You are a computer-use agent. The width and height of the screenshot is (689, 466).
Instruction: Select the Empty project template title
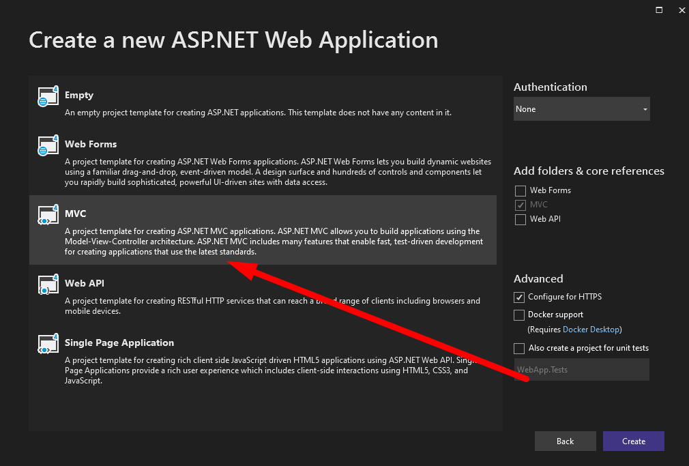tap(79, 96)
